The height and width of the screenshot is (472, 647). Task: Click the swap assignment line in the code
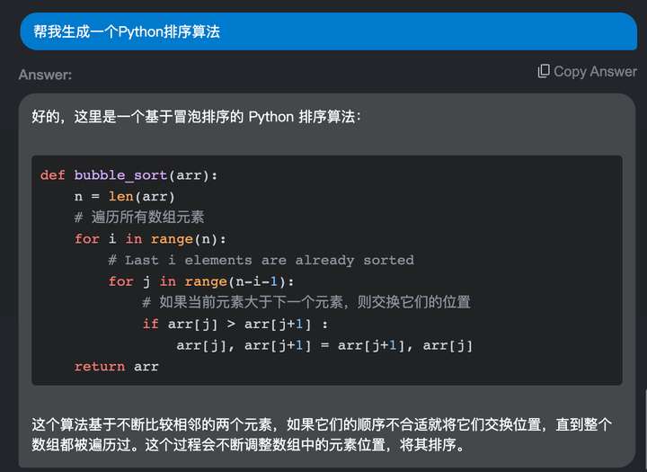click(x=324, y=345)
